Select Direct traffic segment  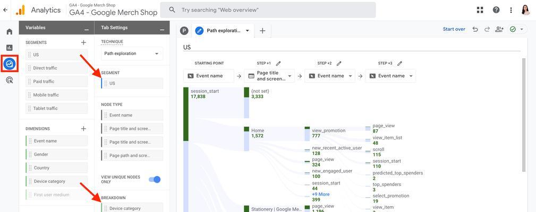[56, 68]
